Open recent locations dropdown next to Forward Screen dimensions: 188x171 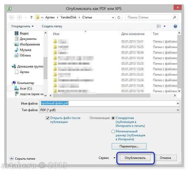25,18
